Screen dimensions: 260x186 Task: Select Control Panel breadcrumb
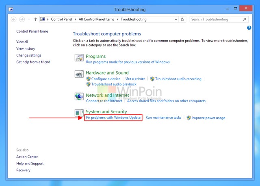[x=61, y=19]
